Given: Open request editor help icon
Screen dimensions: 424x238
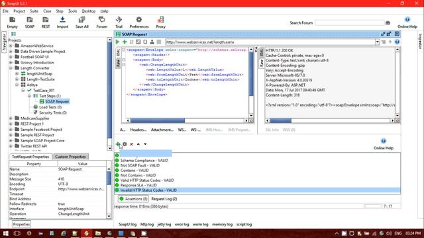Looking at the screenshot, I should click(x=397, y=42).
